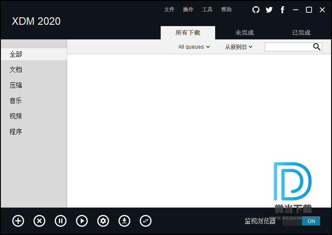Toggle the 监视浏览器 ON switch

(x=301, y=221)
